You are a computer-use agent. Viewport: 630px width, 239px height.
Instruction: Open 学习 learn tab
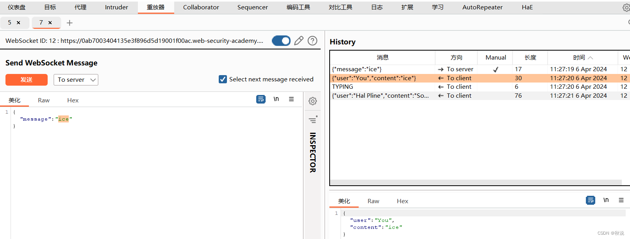(438, 7)
